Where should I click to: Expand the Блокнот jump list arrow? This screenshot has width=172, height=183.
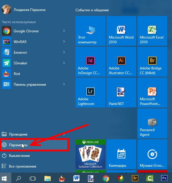click(x=64, y=52)
